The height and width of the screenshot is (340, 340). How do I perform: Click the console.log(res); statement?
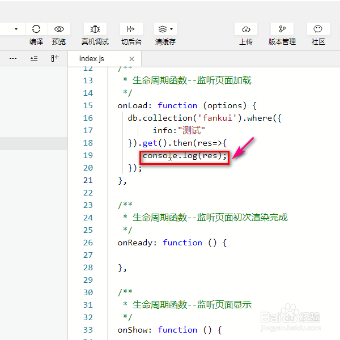185,156
